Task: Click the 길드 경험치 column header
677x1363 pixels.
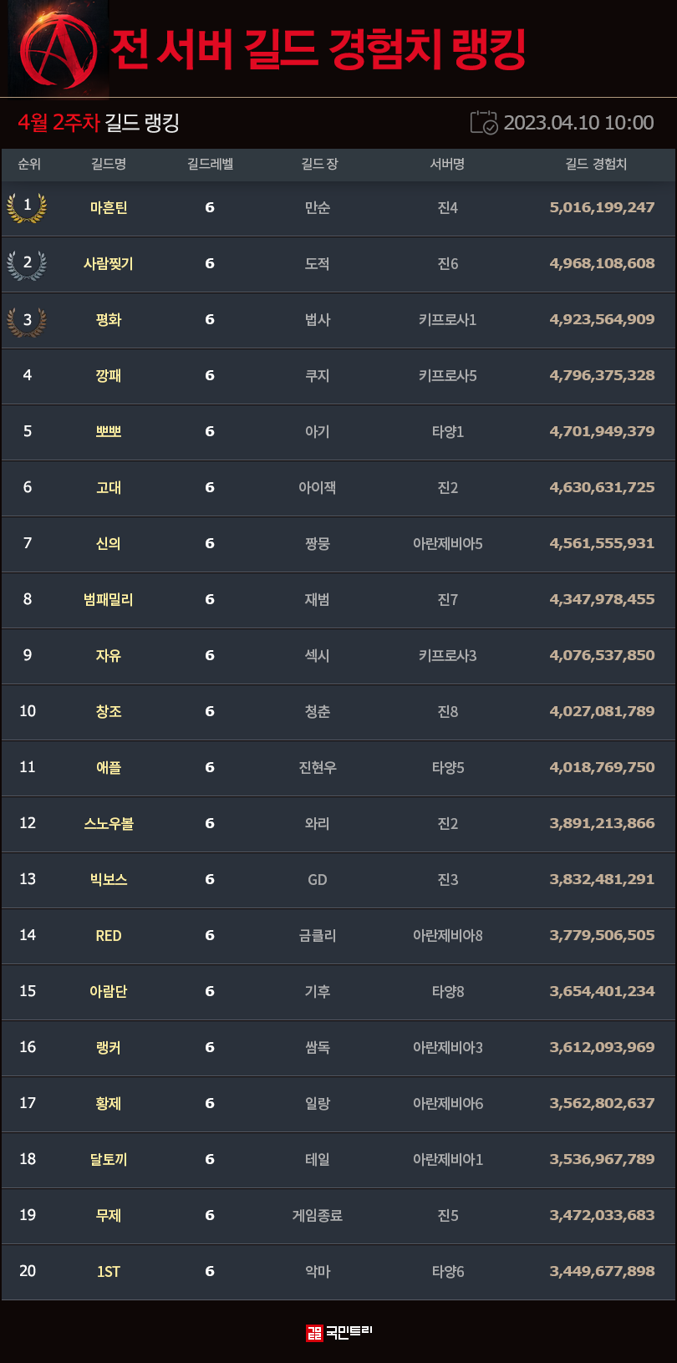Action: coord(596,165)
